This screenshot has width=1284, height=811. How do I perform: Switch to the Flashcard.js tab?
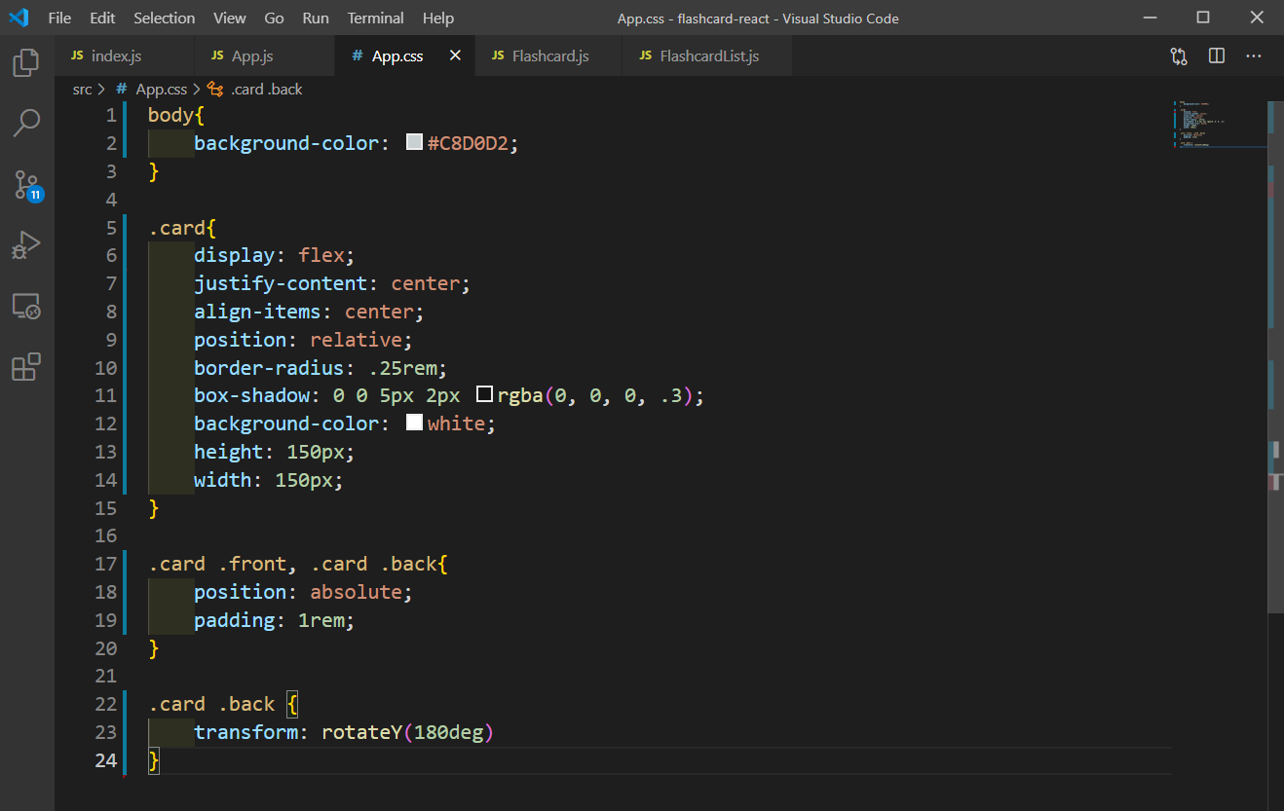(548, 56)
